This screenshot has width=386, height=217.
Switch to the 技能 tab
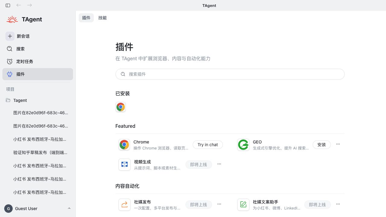103,18
